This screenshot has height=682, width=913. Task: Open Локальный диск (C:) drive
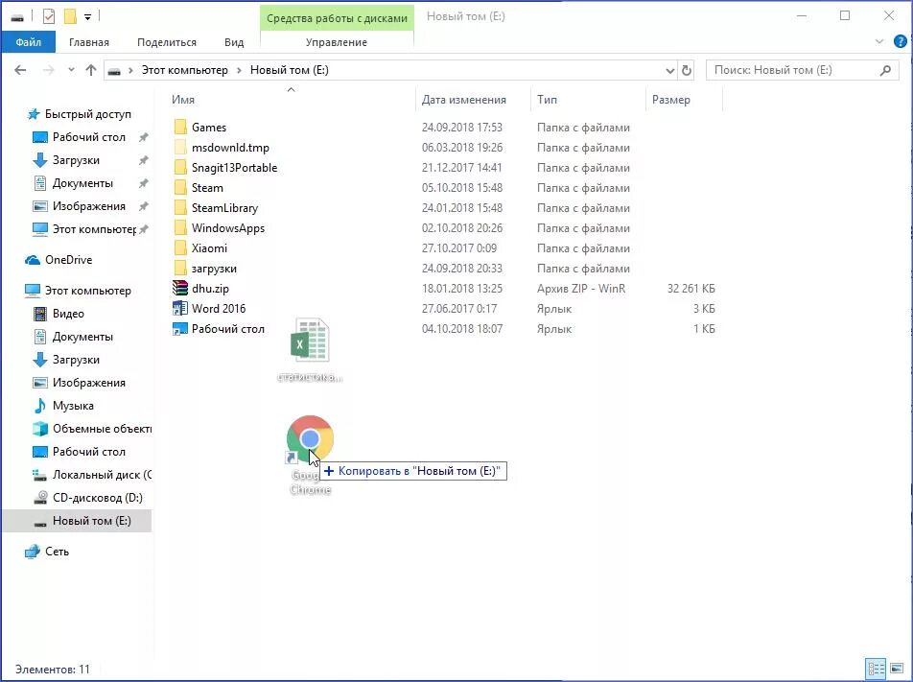pyautogui.click(x=102, y=475)
